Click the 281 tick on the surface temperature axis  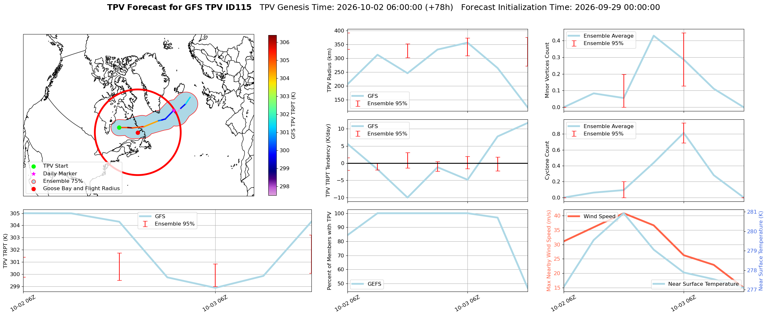tap(752, 212)
